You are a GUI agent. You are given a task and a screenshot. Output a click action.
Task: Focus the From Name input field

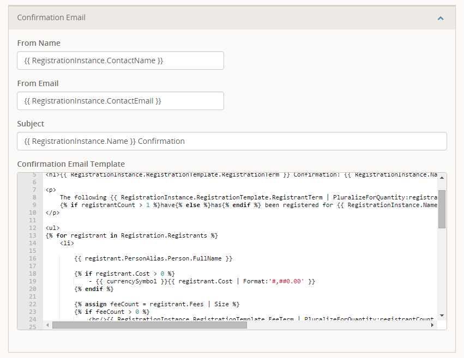120,60
